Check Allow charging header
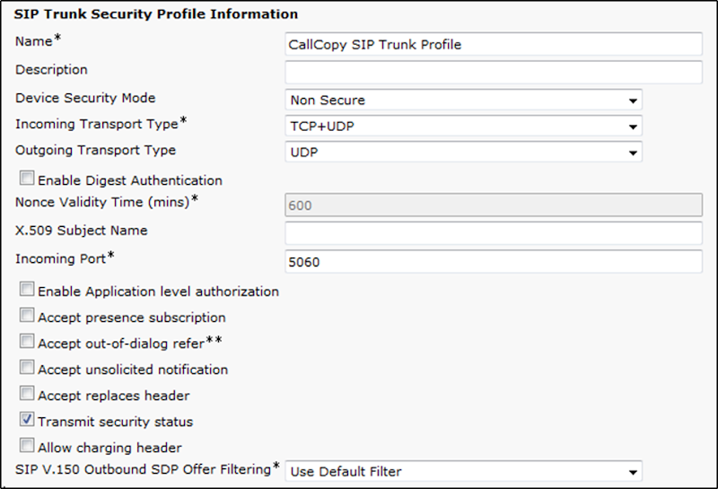This screenshot has height=489, width=718. (27, 446)
